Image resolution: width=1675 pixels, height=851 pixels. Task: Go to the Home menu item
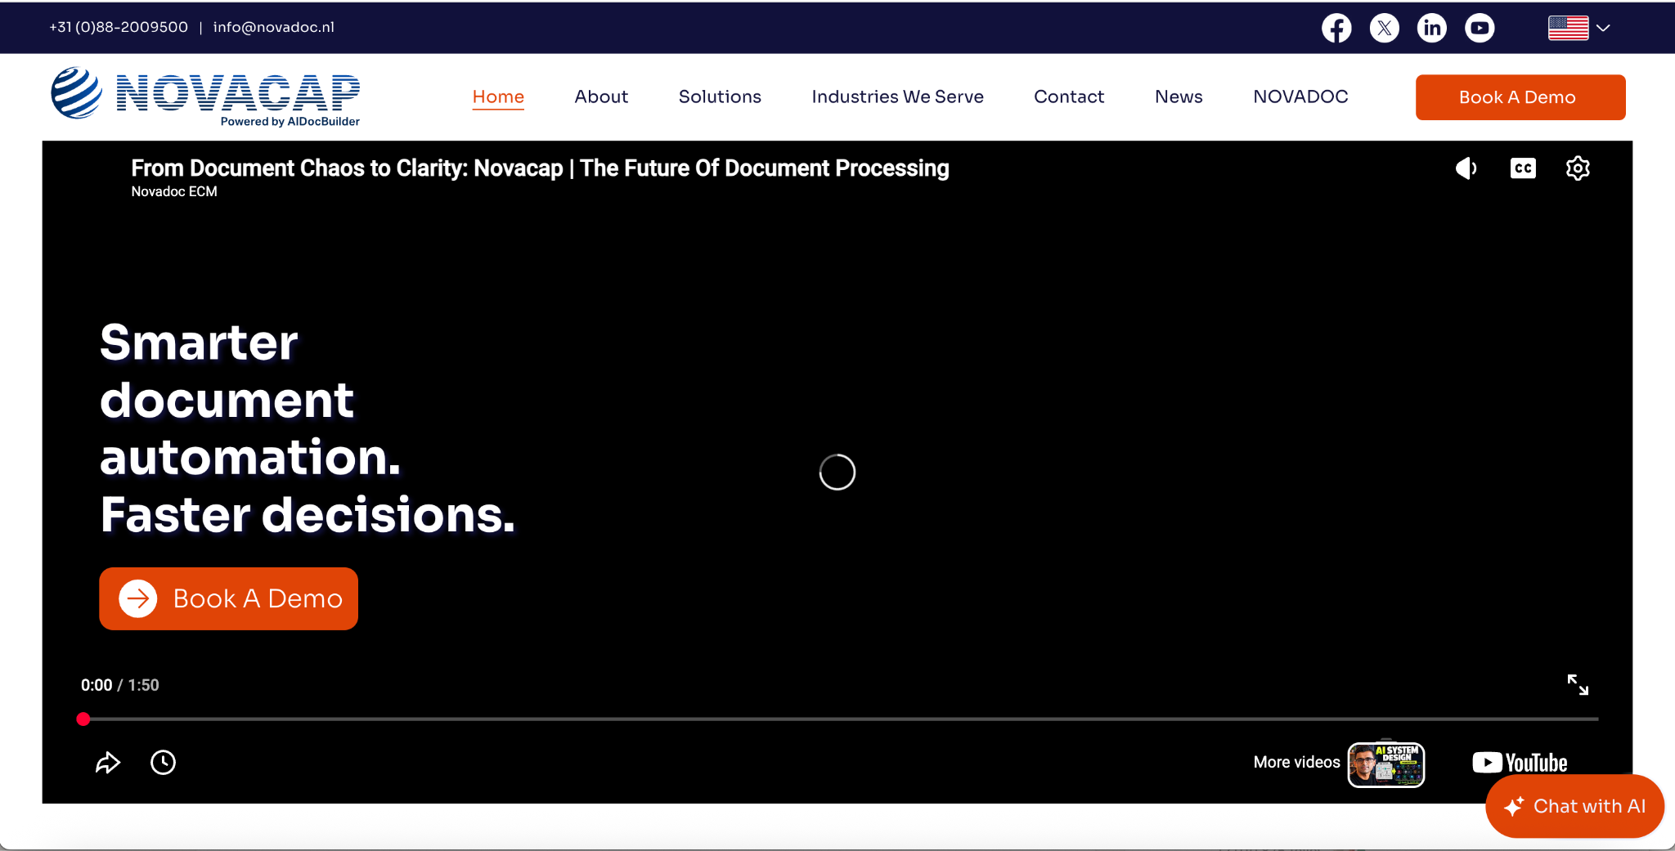tap(498, 96)
